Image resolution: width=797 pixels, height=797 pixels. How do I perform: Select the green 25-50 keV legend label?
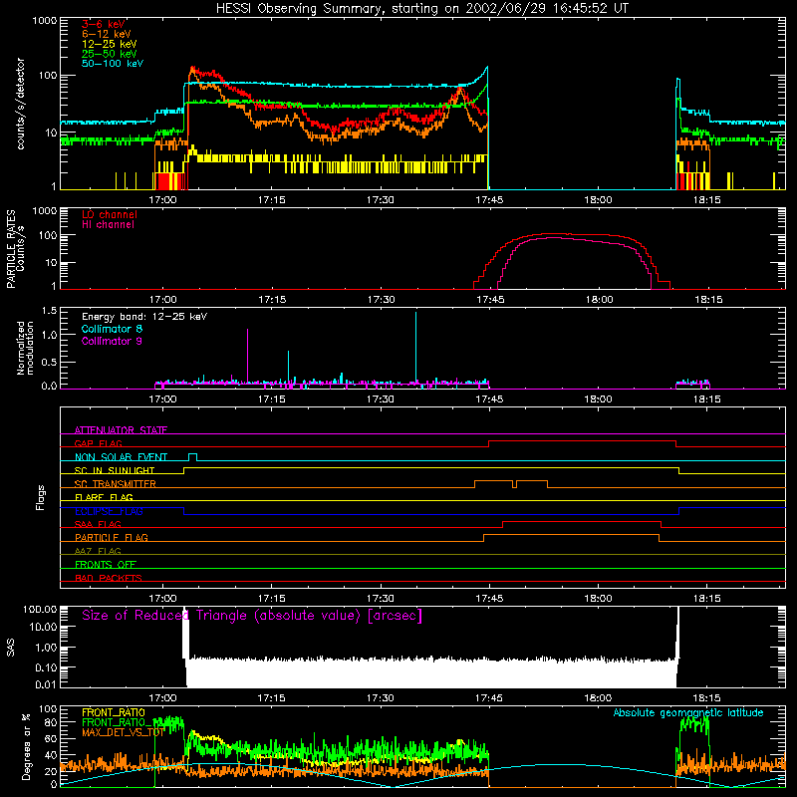(110, 54)
